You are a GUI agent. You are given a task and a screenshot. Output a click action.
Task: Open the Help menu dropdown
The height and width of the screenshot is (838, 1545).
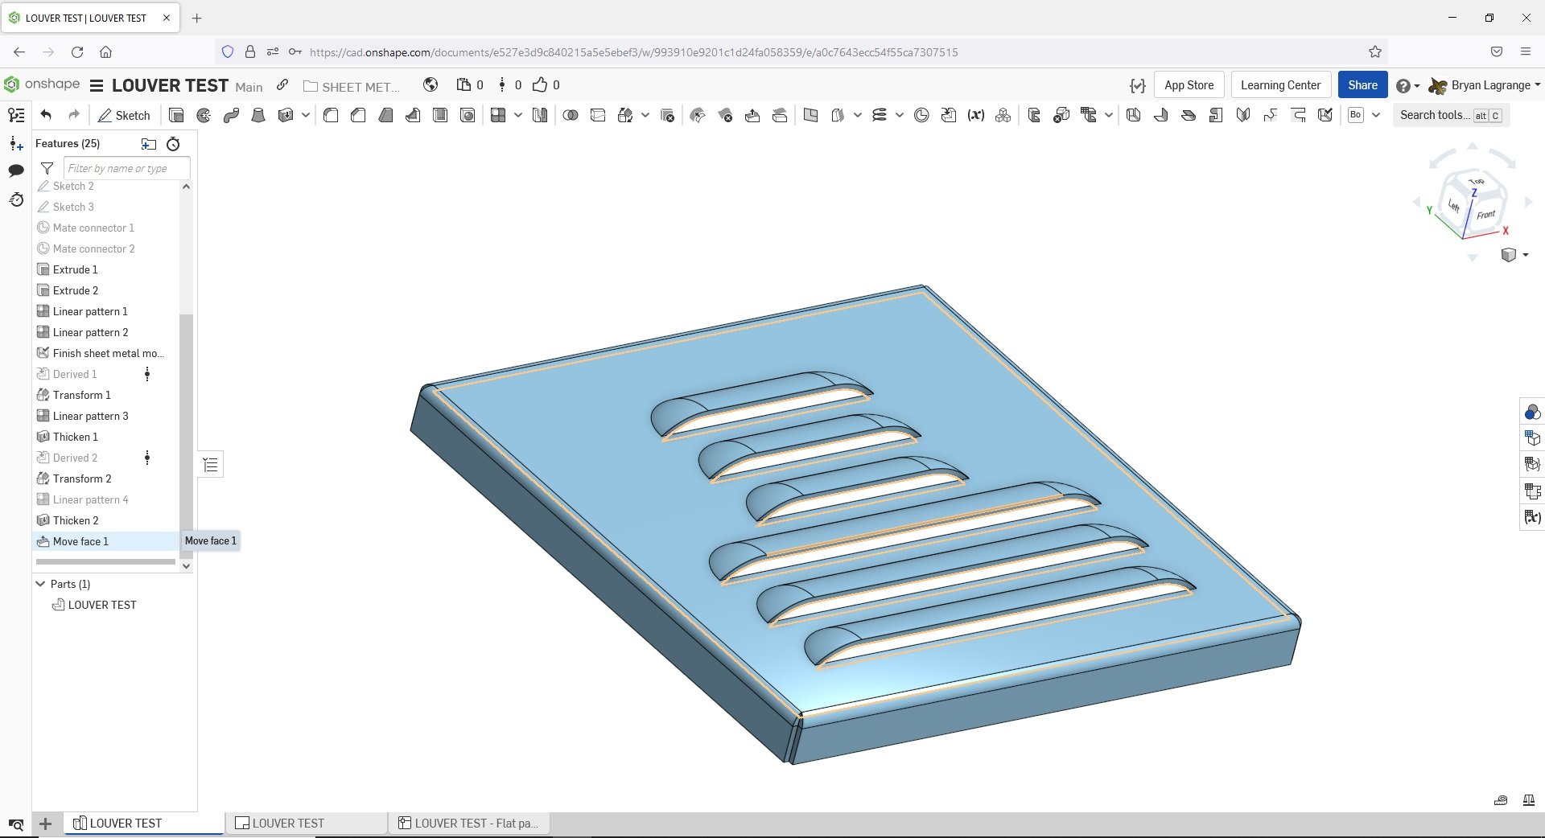1407,86
